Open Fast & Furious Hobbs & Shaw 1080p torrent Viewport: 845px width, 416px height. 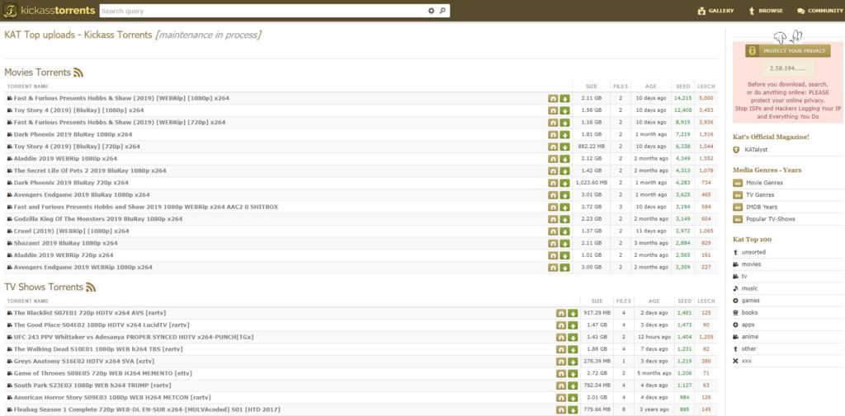click(121, 99)
